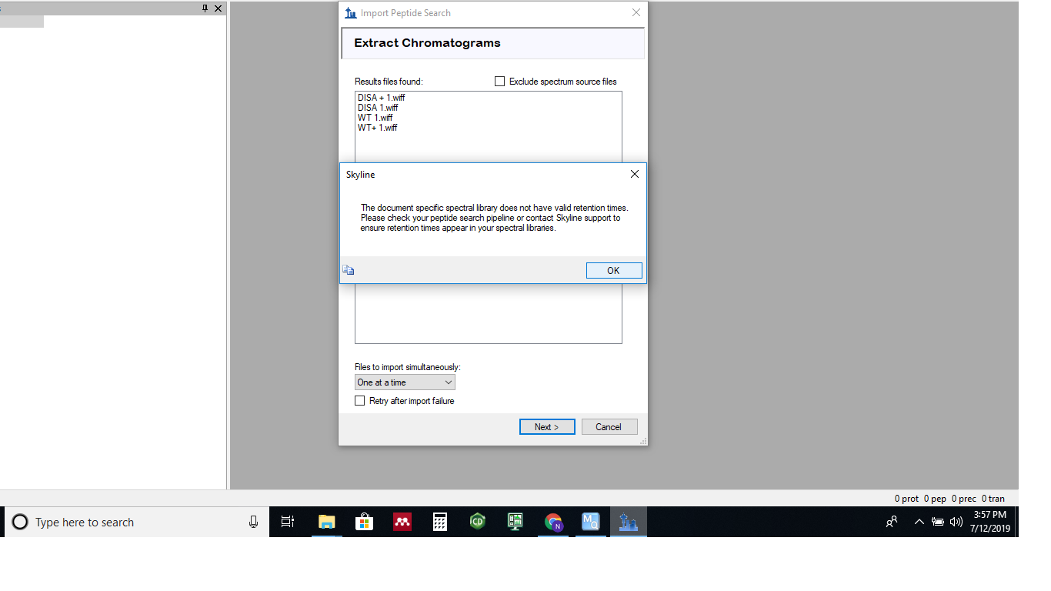Click the Next button in the wizard

(x=546, y=427)
